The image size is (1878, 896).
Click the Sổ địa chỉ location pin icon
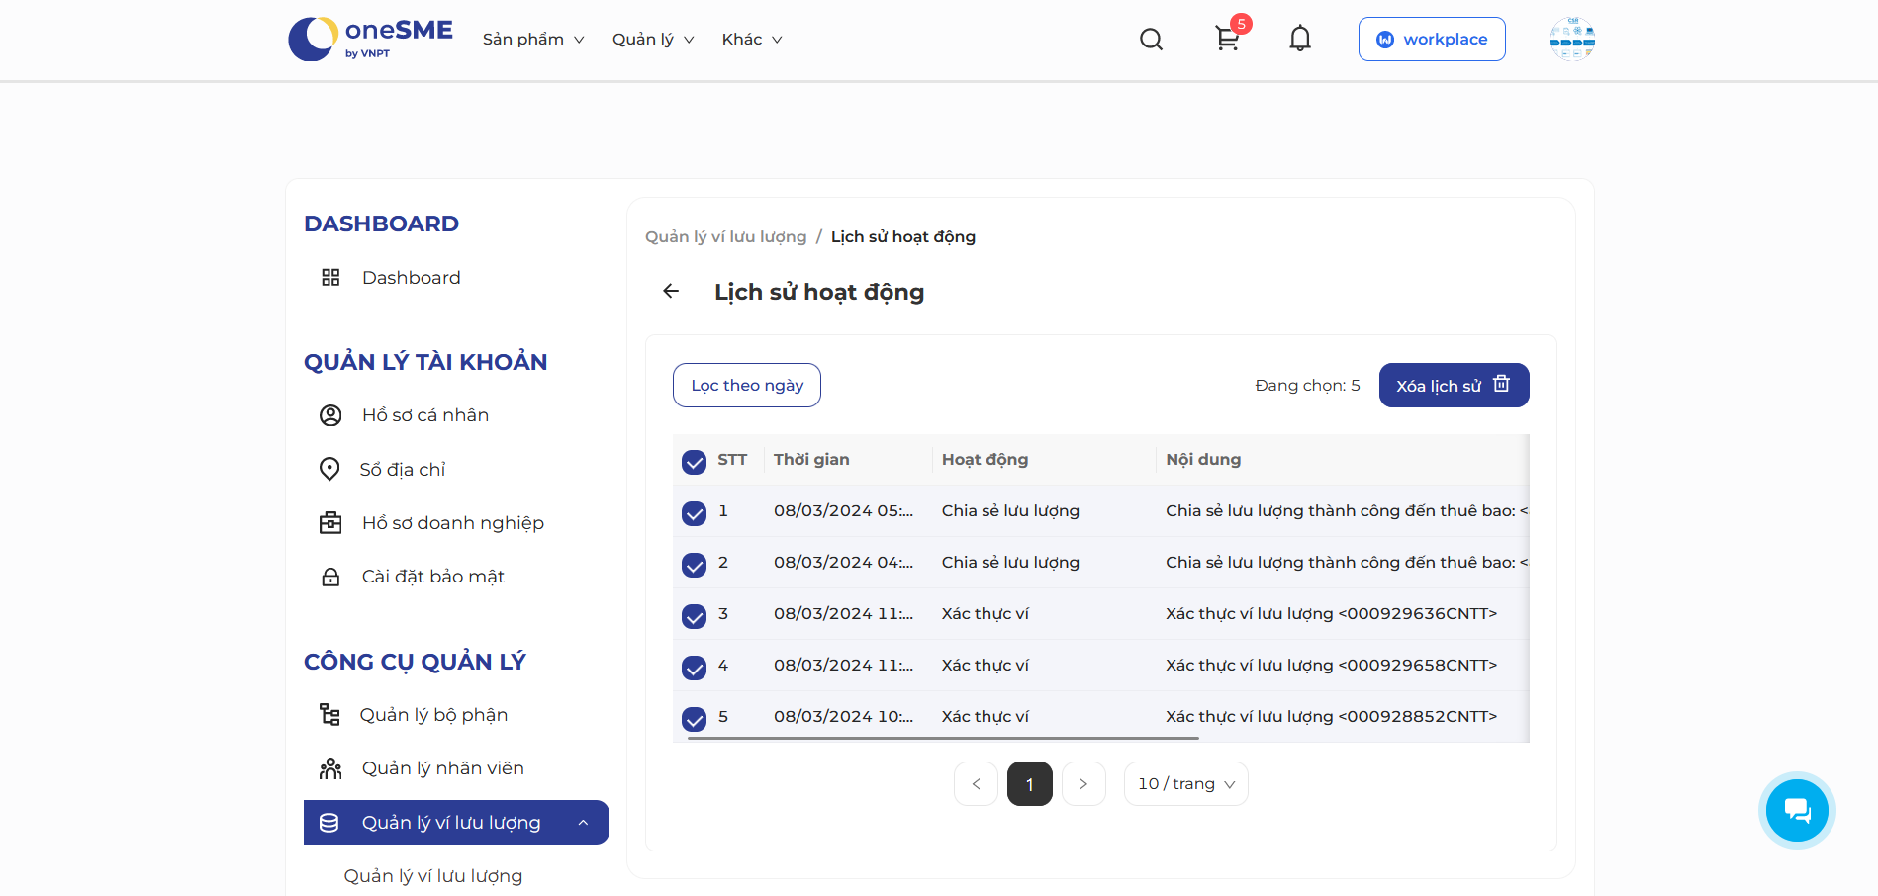click(329, 469)
